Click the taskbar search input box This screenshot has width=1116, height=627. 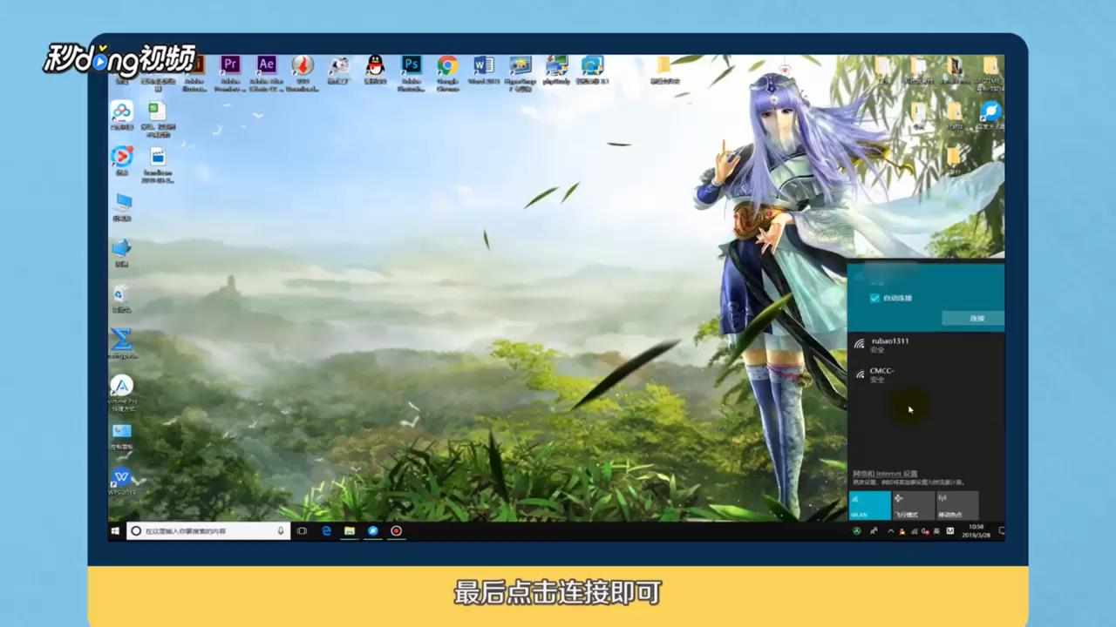pyautogui.click(x=209, y=530)
